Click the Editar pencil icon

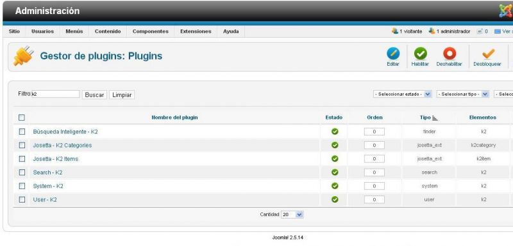tap(393, 54)
